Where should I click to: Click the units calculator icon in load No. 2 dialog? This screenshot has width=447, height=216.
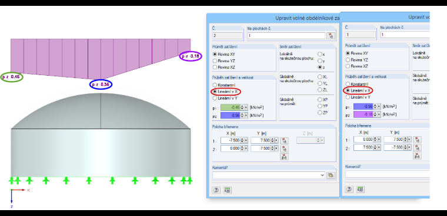(x=227, y=190)
